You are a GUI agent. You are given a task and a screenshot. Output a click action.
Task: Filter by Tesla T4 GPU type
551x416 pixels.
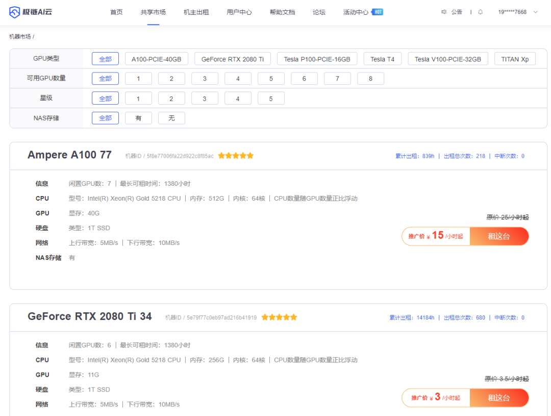(382, 59)
